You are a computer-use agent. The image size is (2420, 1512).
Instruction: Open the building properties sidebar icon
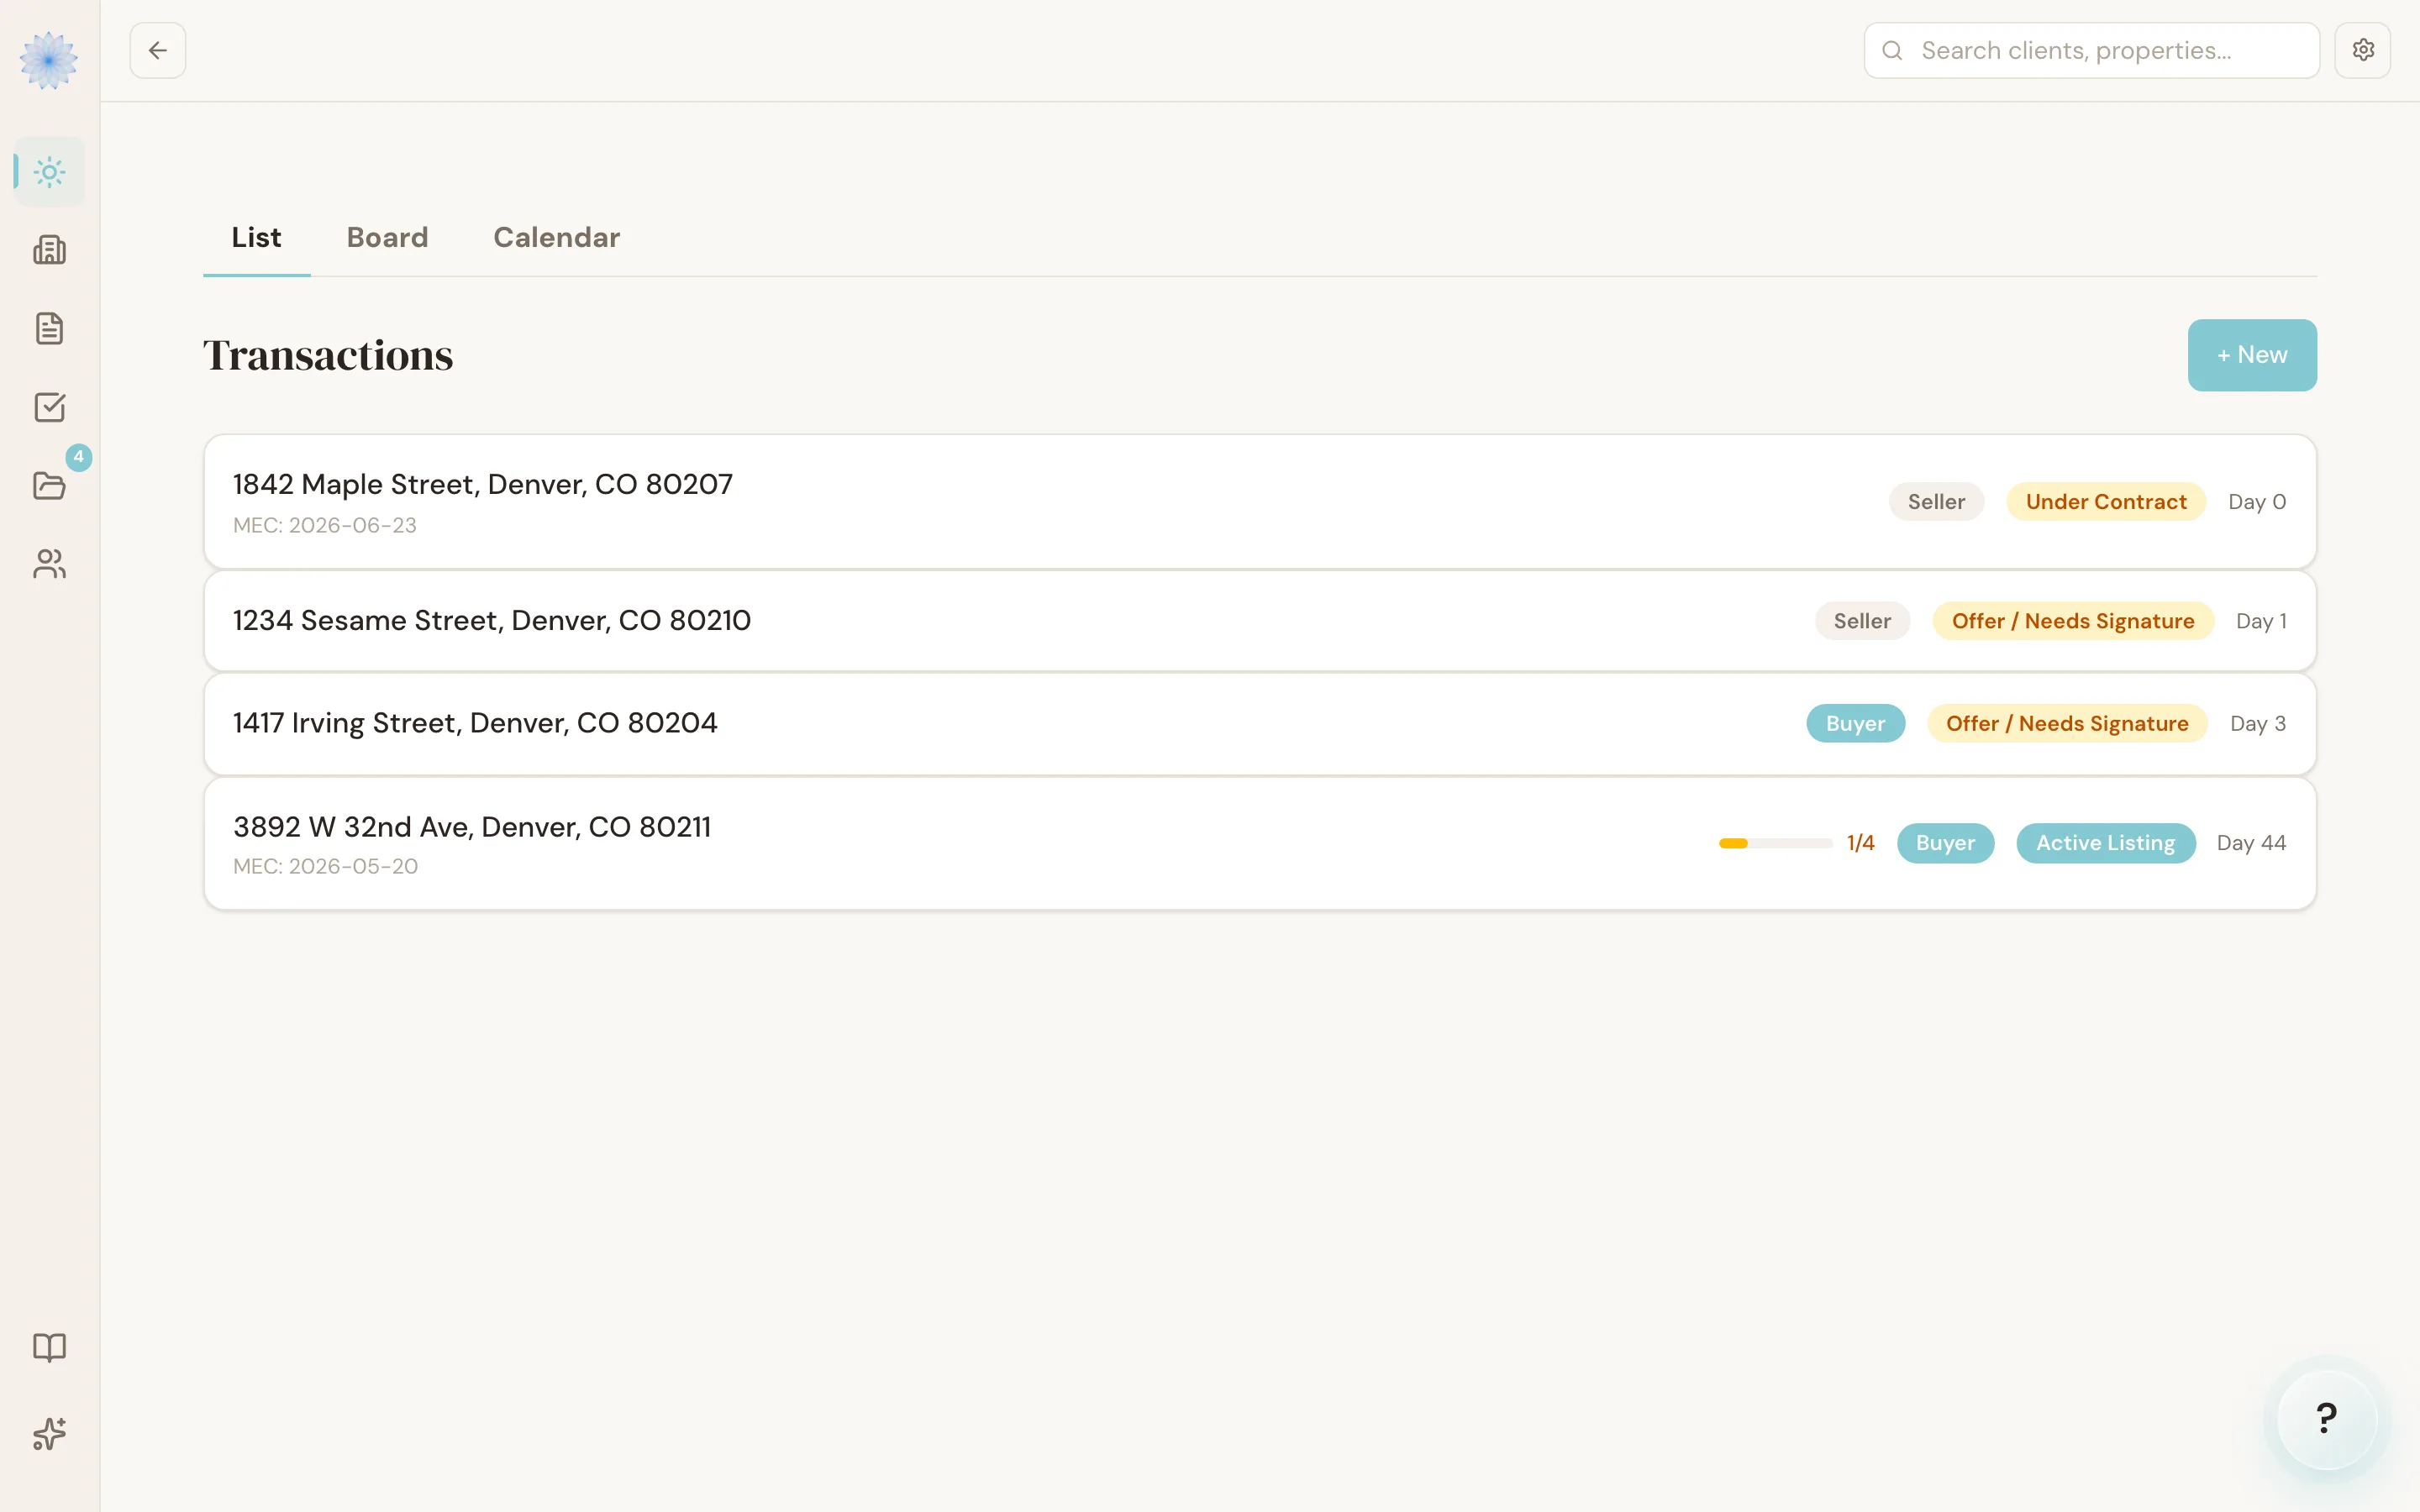click(49, 250)
